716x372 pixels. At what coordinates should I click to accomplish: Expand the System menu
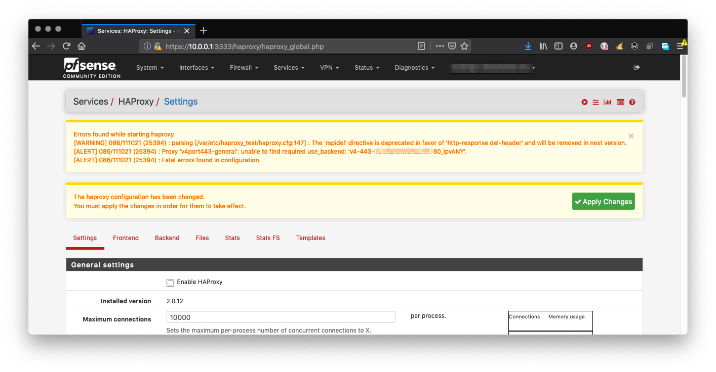pos(150,67)
